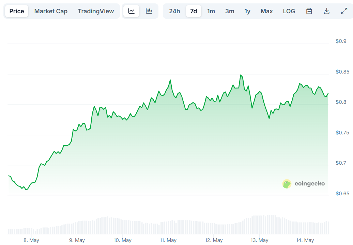The height and width of the screenshot is (245, 353).
Task: Toggle from candlestick back to line view
Action: click(131, 11)
